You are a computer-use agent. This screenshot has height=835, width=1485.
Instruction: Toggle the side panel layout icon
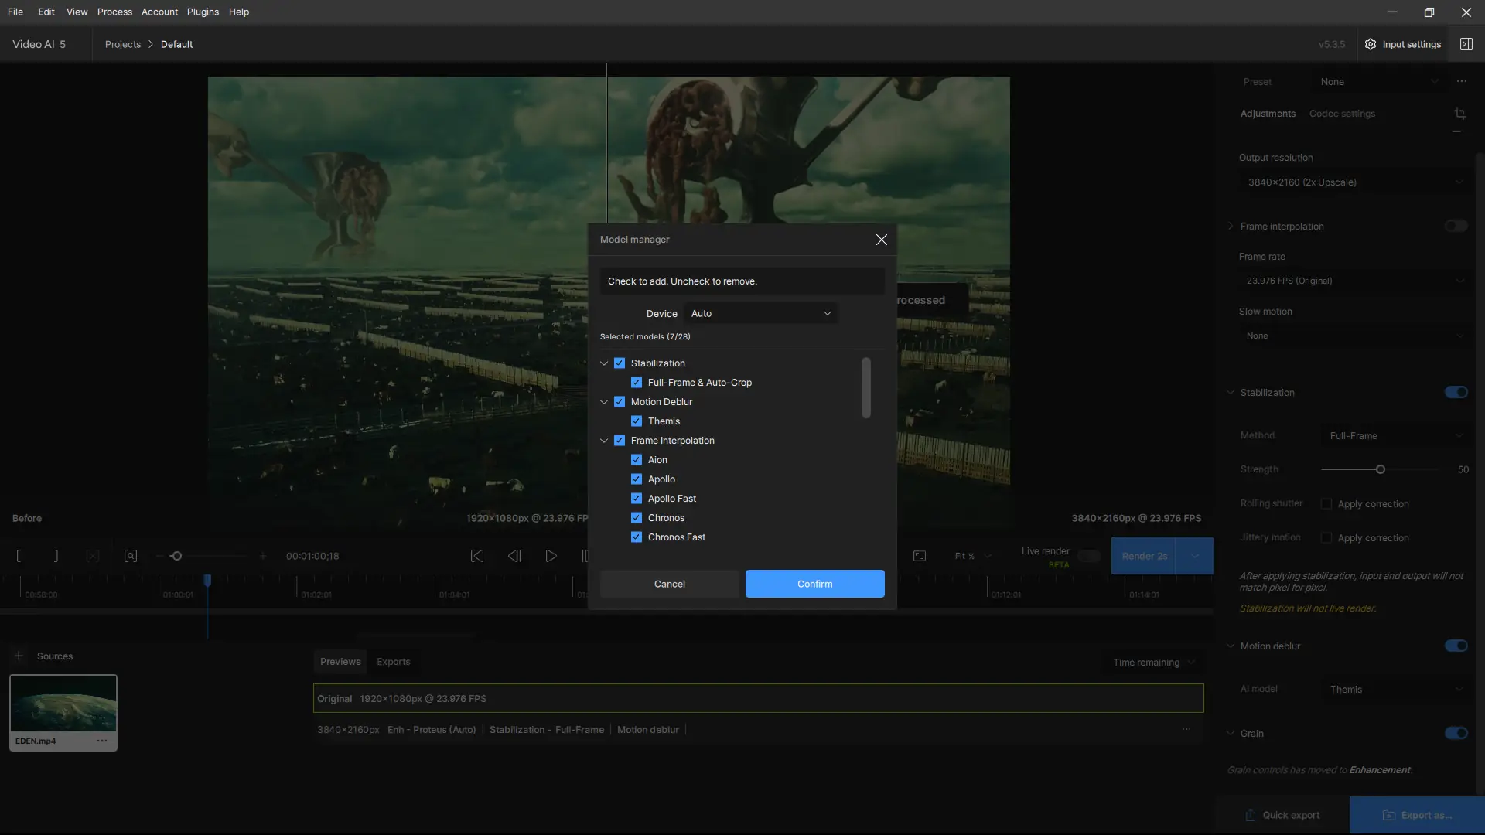pos(1466,44)
